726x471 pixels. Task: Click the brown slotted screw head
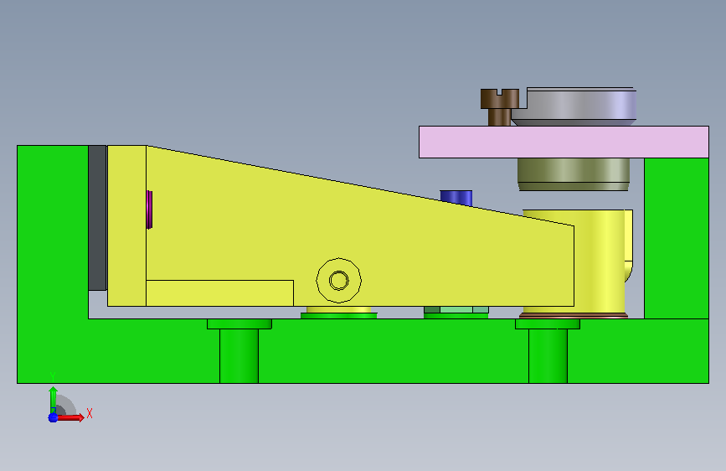point(500,99)
